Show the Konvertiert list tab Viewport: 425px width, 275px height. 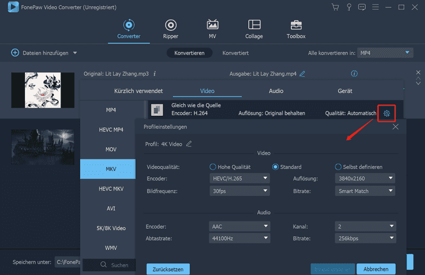(x=235, y=53)
